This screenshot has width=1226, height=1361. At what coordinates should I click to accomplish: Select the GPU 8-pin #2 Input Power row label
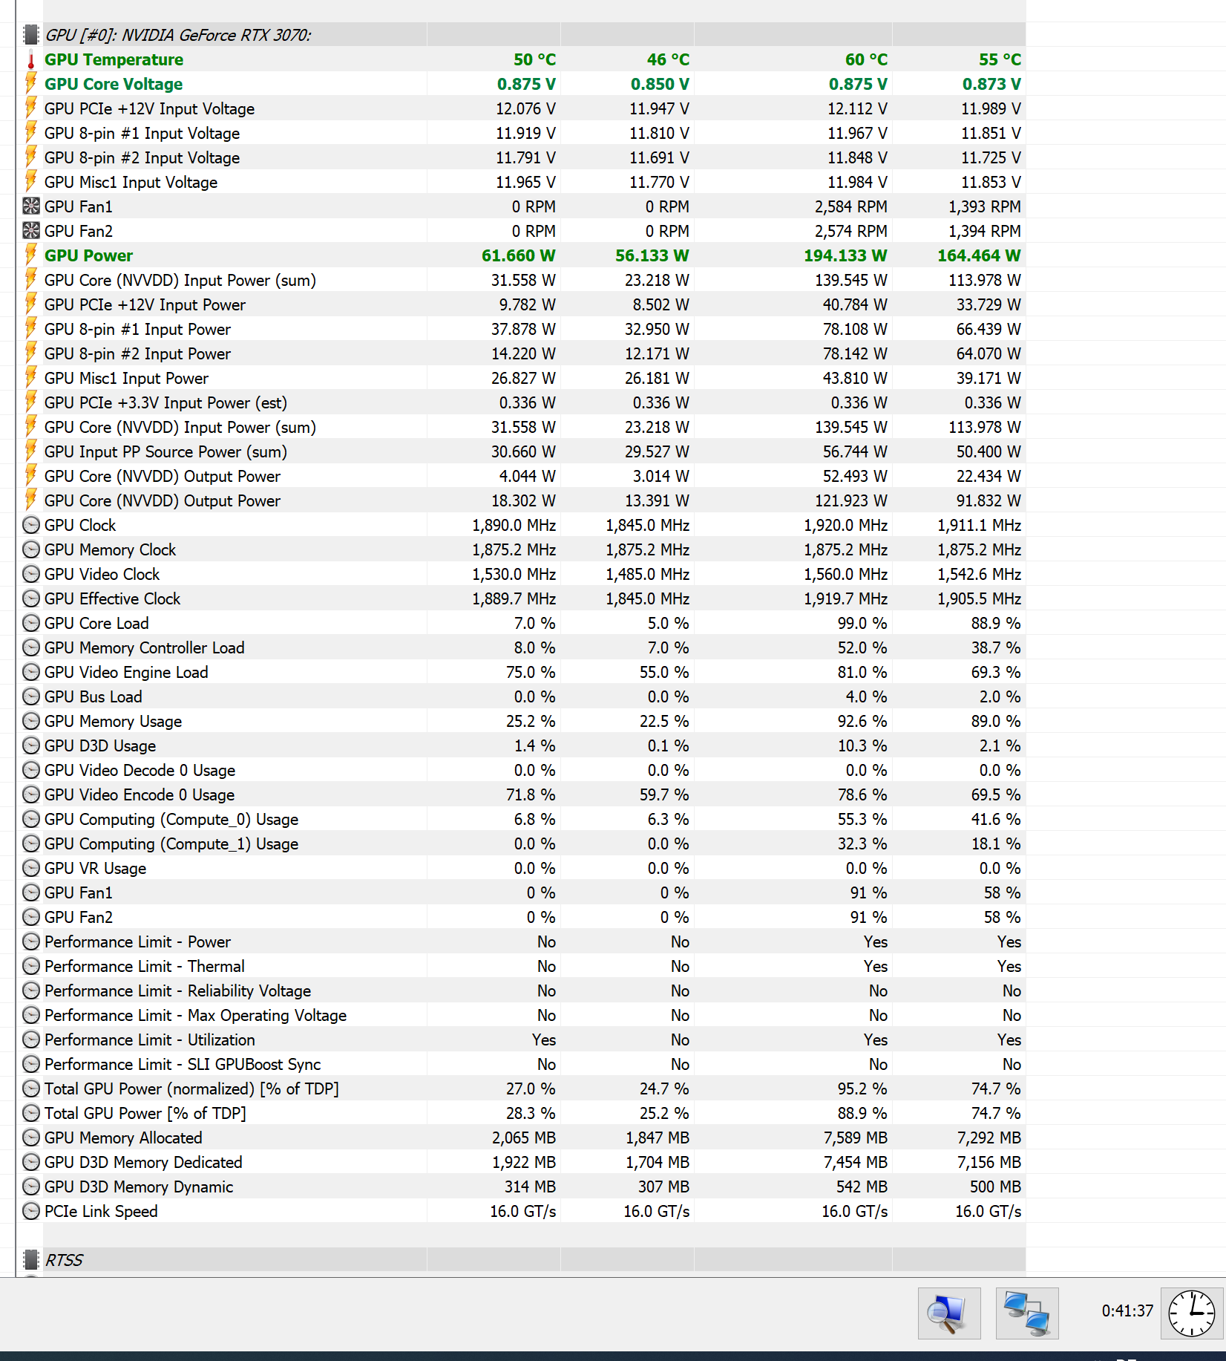click(x=137, y=353)
